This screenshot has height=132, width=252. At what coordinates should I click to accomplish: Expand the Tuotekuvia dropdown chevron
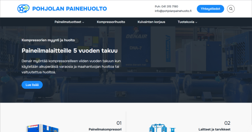tap(196, 22)
